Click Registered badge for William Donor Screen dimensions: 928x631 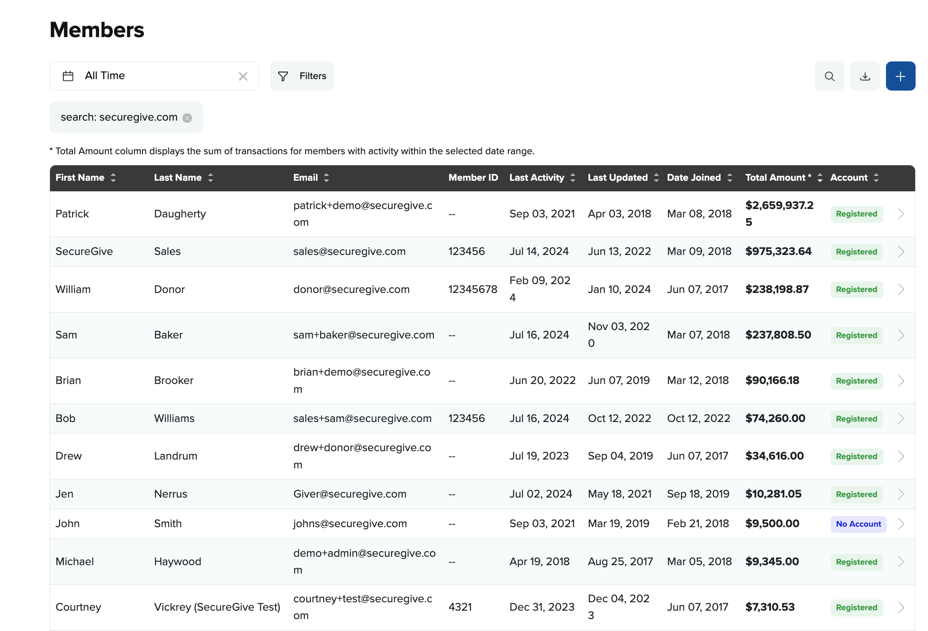pyautogui.click(x=856, y=289)
